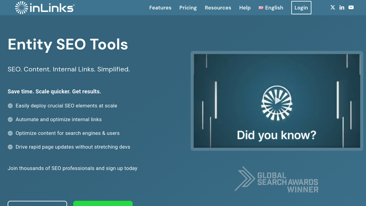This screenshot has width=366, height=206.
Task: Play the 'Did you know?' video
Action: pyautogui.click(x=277, y=101)
